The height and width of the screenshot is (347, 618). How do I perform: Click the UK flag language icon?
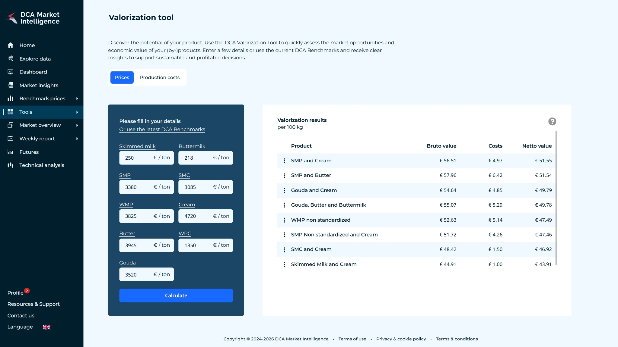[46, 327]
